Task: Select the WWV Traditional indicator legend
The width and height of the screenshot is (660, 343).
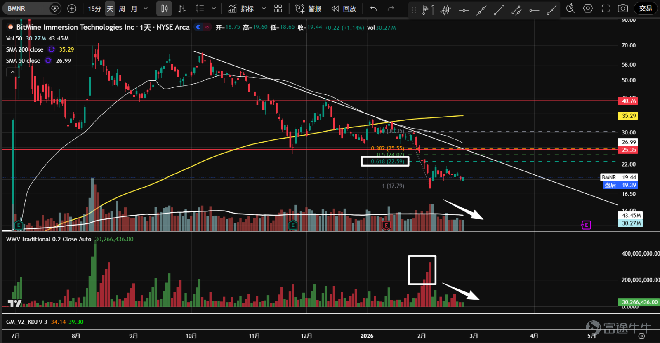Action: point(49,239)
